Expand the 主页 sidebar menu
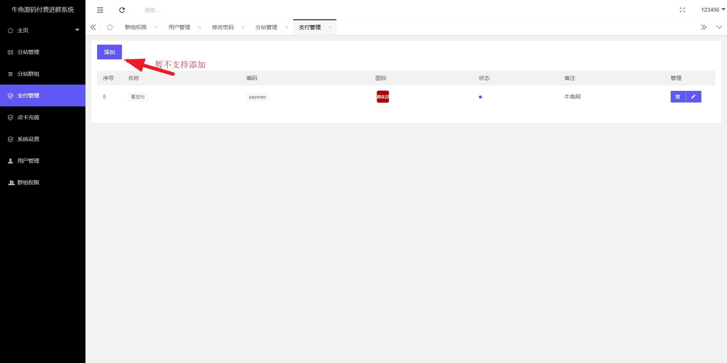 pos(43,30)
